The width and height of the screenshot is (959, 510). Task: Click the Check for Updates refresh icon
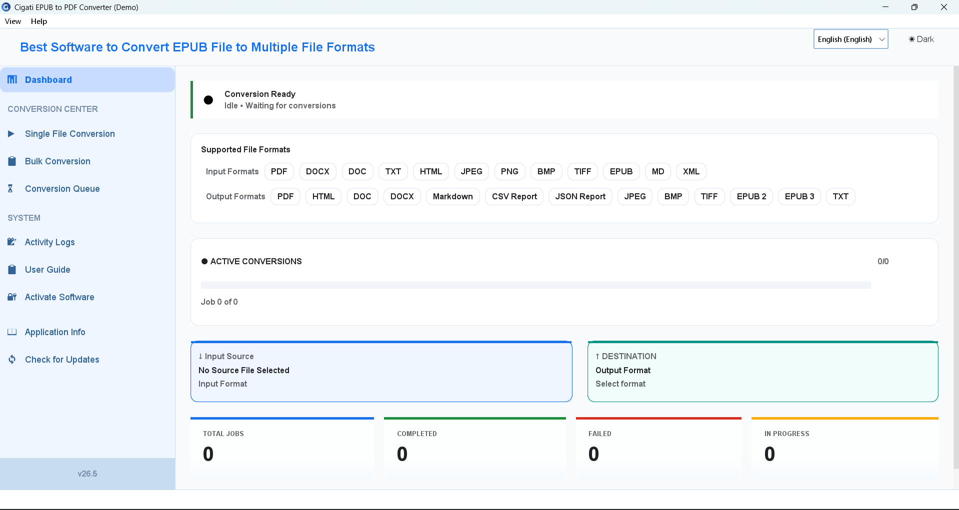12,360
